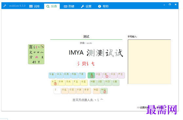The height and width of the screenshot is (120, 183).
Task: Click inside the handwriting input canvas
Action: tap(149, 62)
